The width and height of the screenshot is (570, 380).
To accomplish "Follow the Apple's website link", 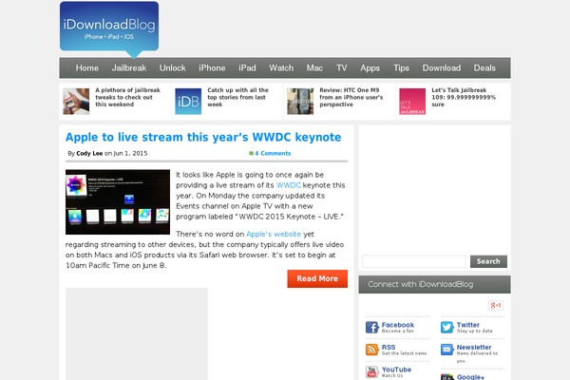I will [274, 235].
